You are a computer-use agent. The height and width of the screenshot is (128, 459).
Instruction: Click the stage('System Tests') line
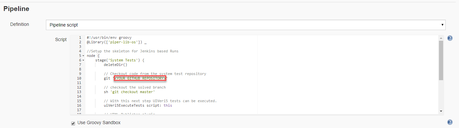pyautogui.click(x=119, y=60)
